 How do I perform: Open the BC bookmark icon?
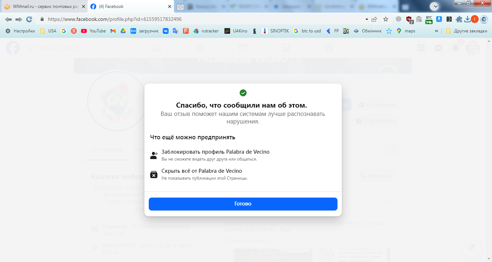pyautogui.click(x=346, y=31)
